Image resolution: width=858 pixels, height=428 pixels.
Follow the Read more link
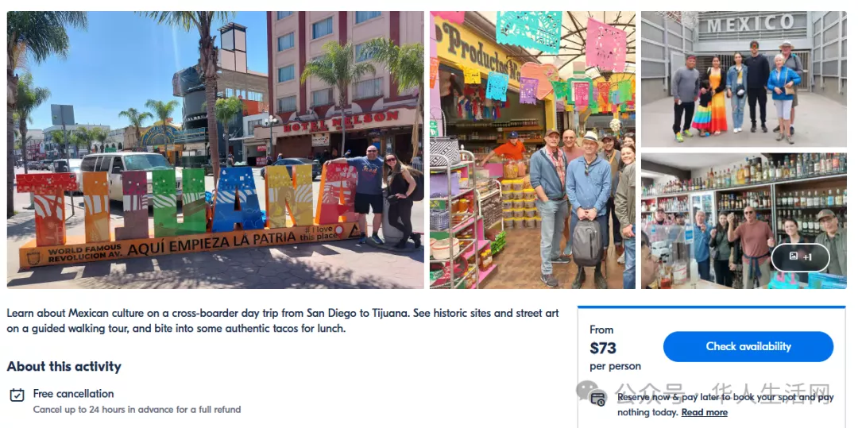704,413
